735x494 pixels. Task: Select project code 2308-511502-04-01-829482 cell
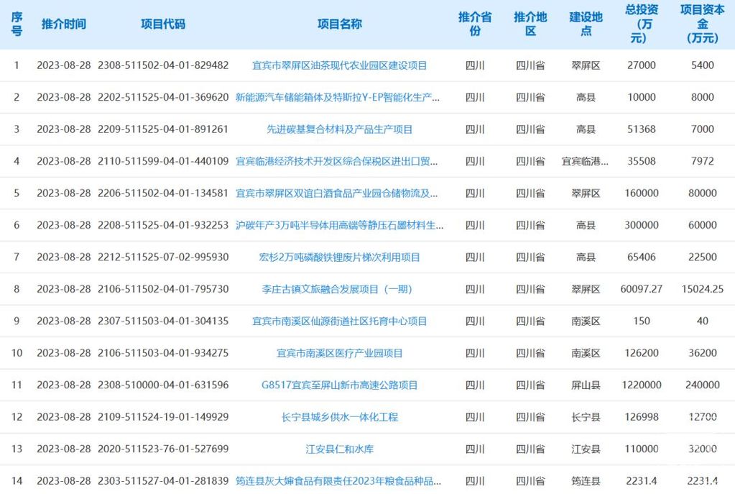(x=163, y=65)
